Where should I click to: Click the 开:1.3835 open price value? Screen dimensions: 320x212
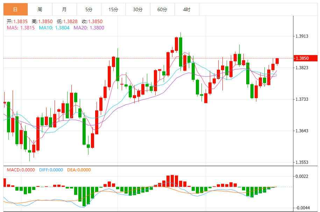click(x=17, y=21)
